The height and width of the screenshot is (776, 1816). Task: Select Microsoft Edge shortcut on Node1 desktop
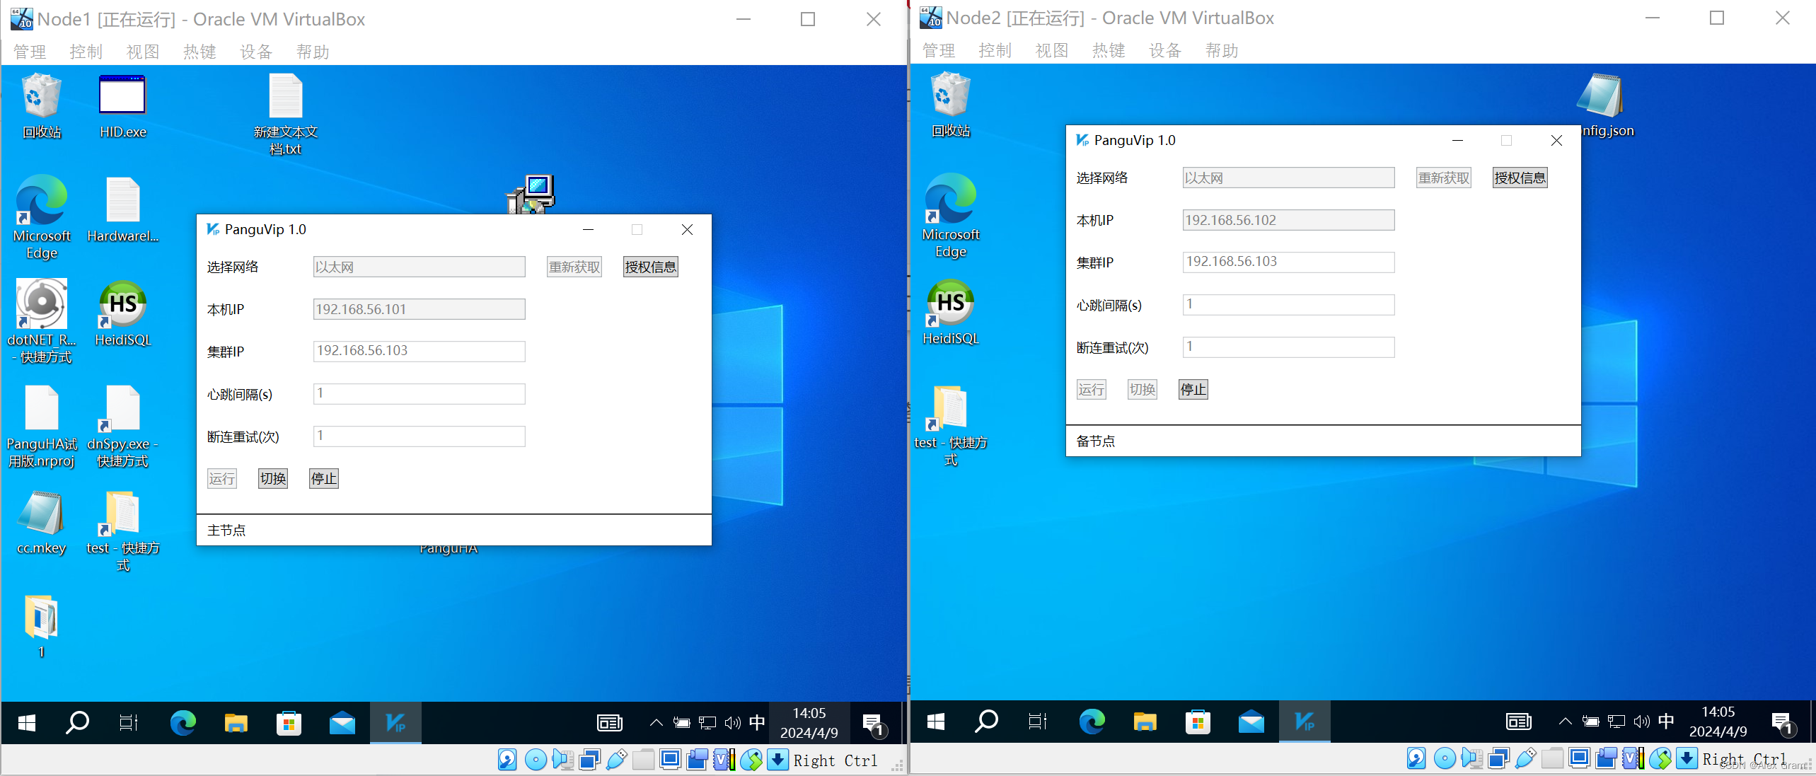click(x=42, y=216)
